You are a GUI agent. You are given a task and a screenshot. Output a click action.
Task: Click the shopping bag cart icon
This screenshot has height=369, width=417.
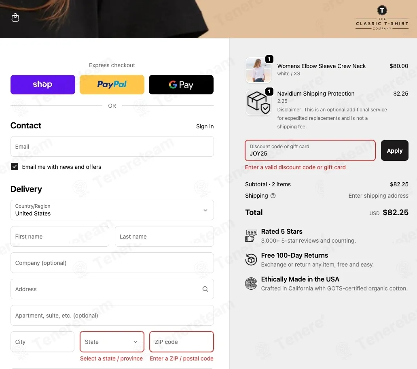[x=15, y=18]
